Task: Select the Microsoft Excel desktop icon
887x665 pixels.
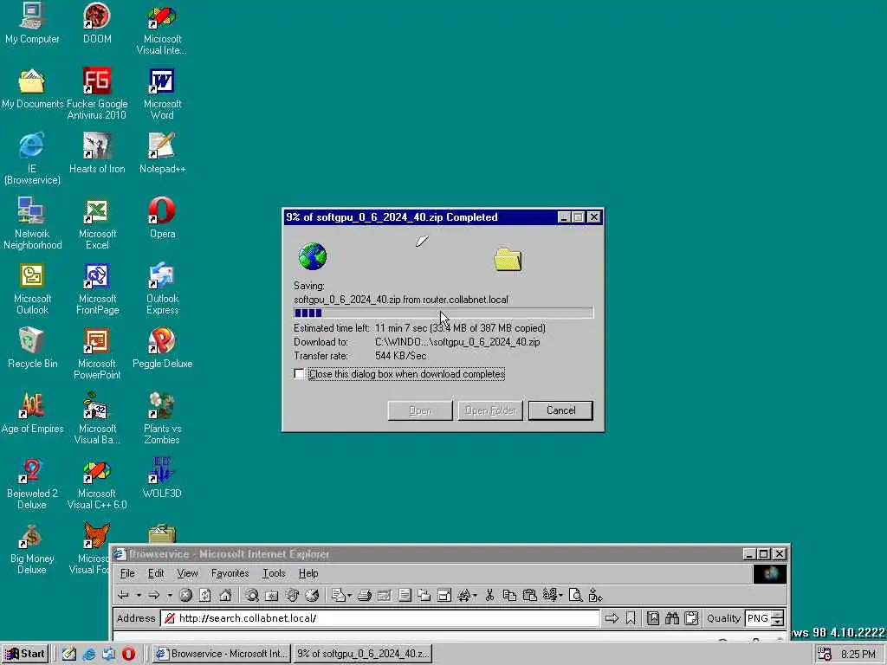Action: pos(97,223)
